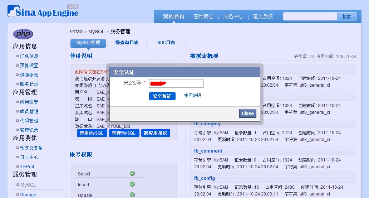Screen dimensions: 369x198
Task: Click the 服务管理 breadcrumb text
Action: (x=120, y=32)
